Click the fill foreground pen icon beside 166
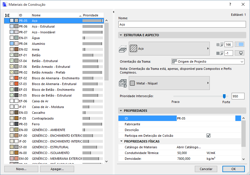250x175 pixels. click(220, 45)
